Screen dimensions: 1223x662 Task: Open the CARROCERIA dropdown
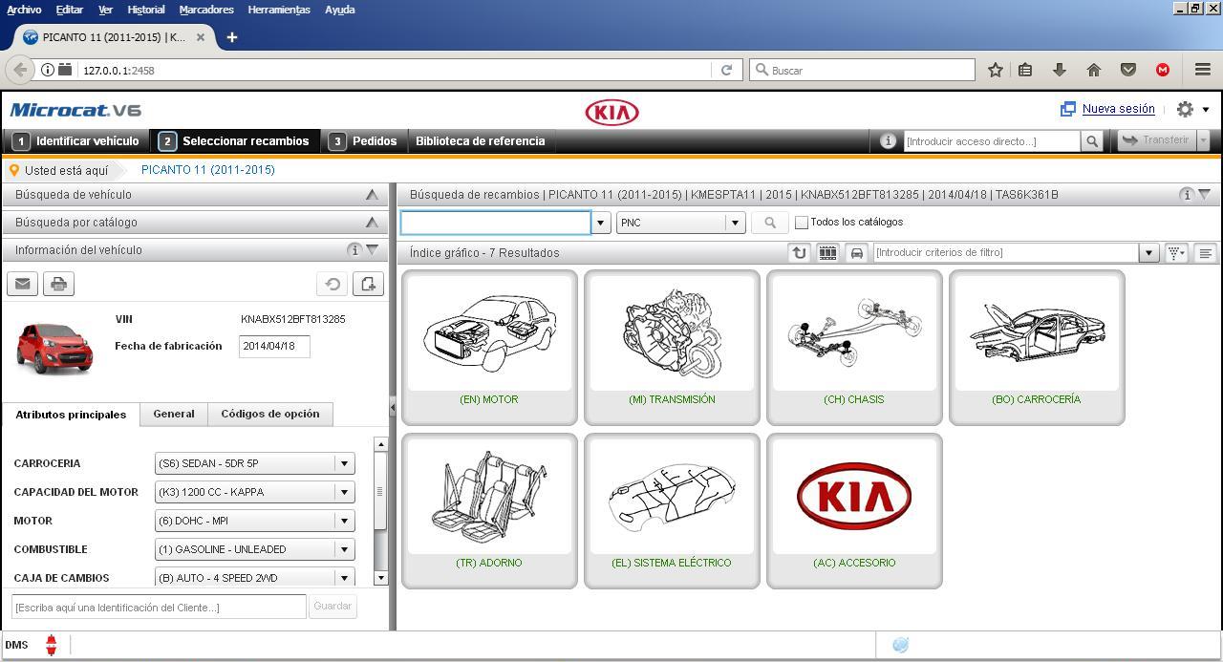[255, 463]
